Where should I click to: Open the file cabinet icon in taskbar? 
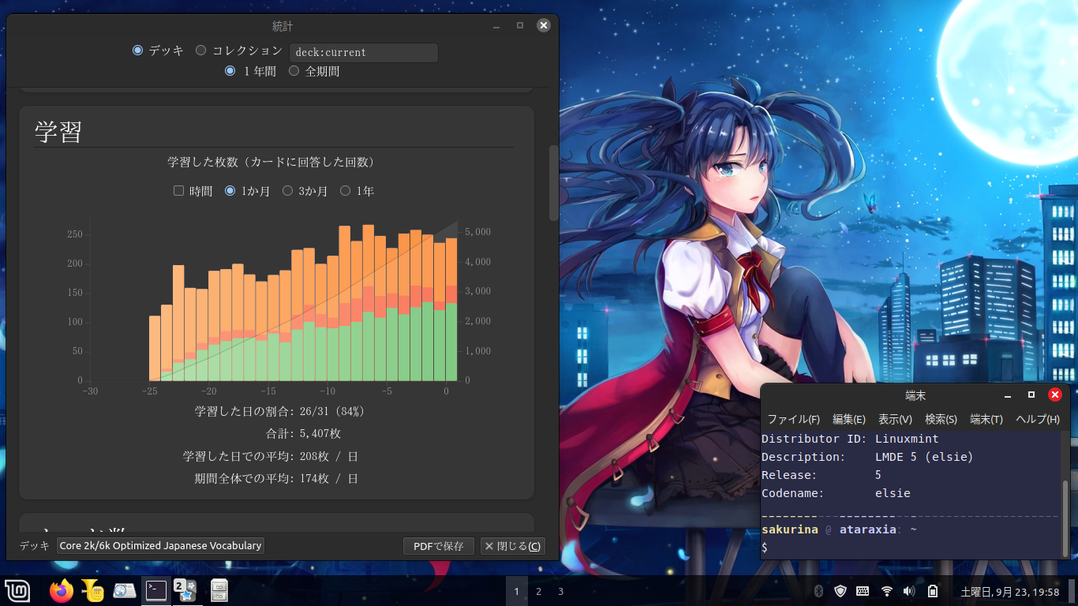coord(219,590)
